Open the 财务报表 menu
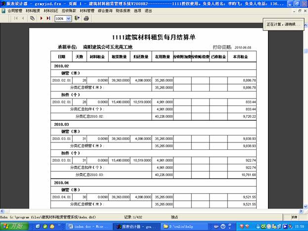The height and width of the screenshot is (231, 308). (123, 10)
